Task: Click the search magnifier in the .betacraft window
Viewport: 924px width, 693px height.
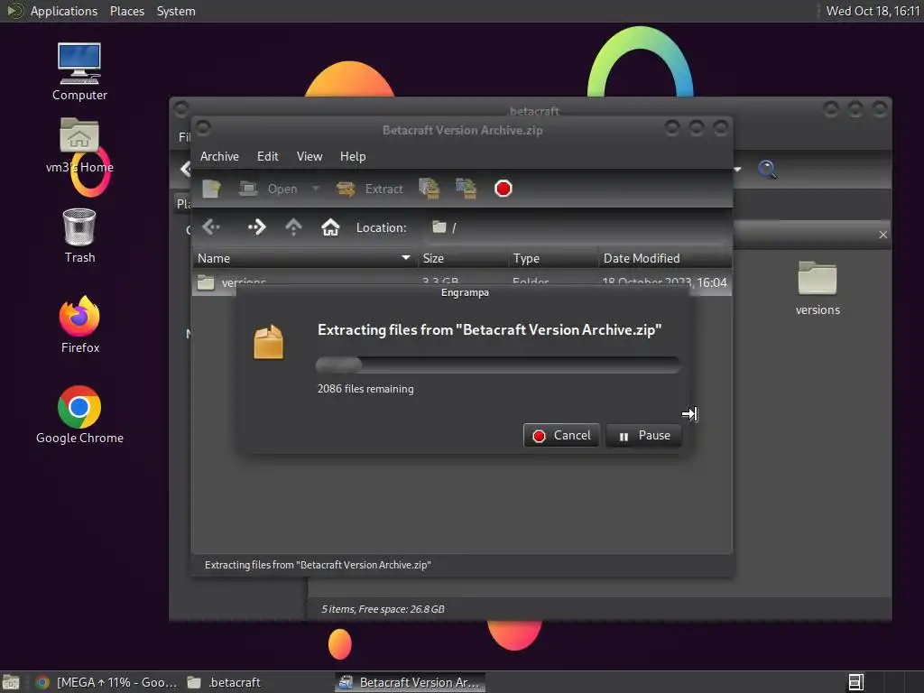Action: pos(767,170)
